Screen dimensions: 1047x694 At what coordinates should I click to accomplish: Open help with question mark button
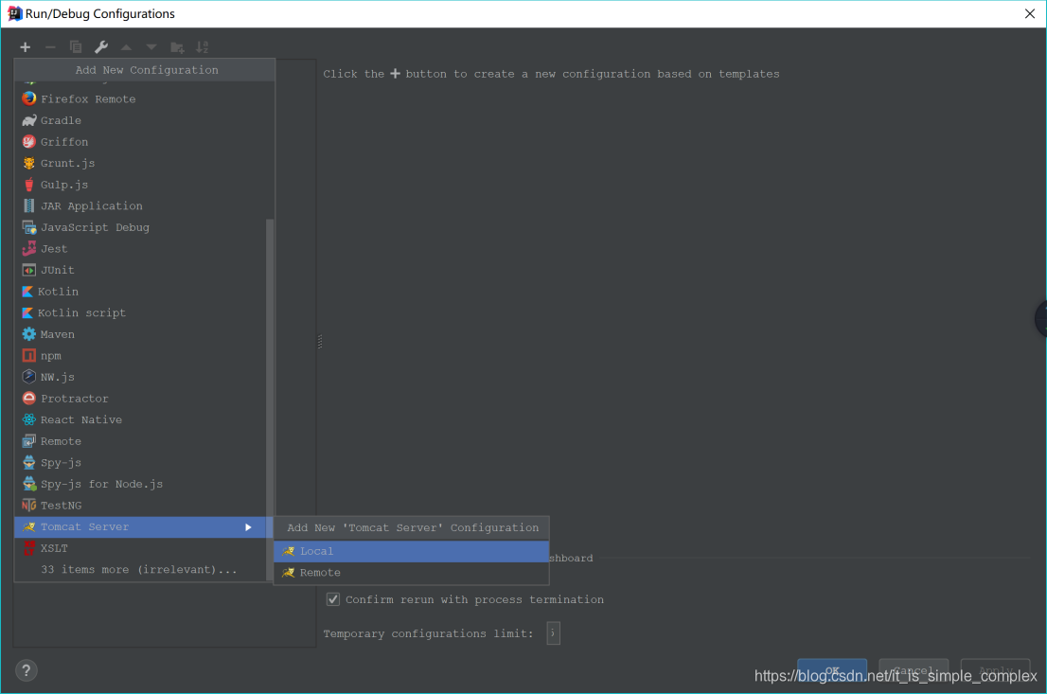click(27, 670)
